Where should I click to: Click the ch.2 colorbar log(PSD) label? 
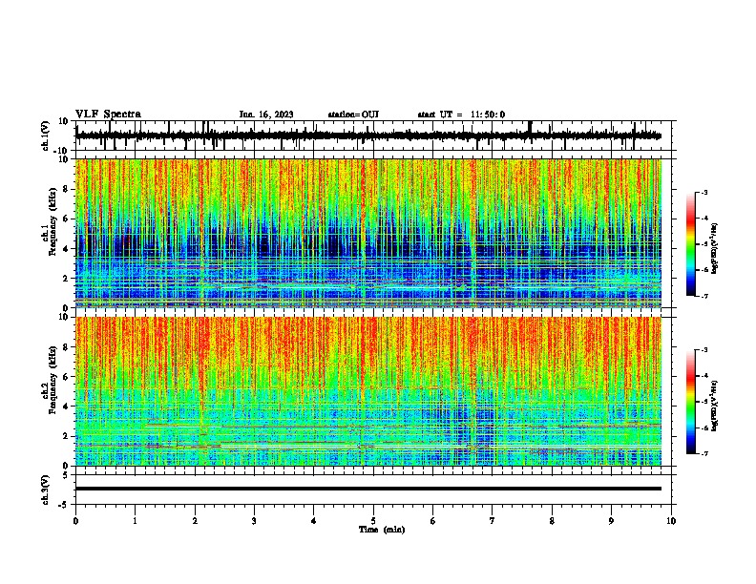point(714,406)
